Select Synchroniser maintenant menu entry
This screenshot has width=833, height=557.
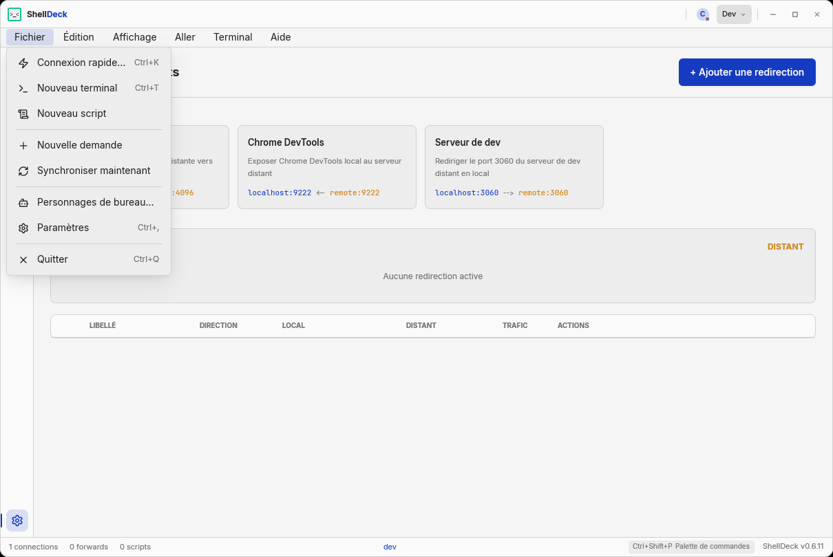pos(89,171)
